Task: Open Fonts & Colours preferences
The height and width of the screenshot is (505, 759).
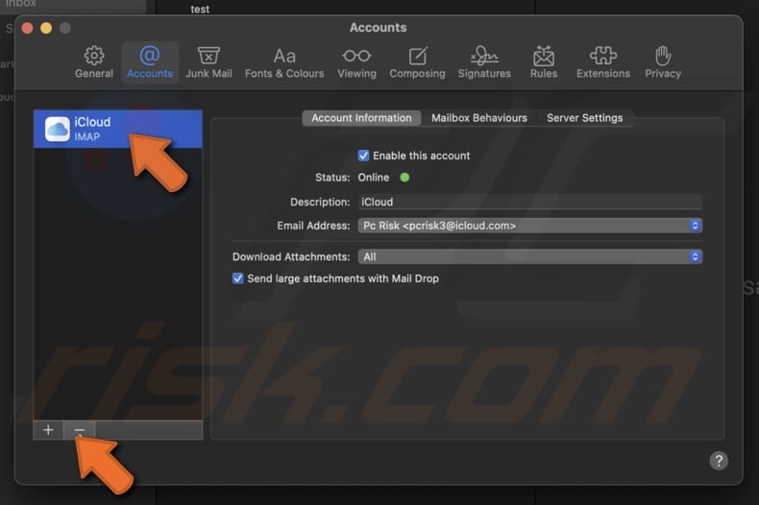Action: click(284, 61)
